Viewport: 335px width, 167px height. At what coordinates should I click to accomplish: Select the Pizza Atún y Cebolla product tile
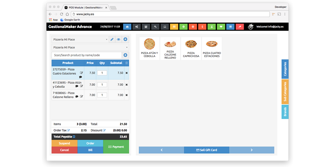(149, 48)
